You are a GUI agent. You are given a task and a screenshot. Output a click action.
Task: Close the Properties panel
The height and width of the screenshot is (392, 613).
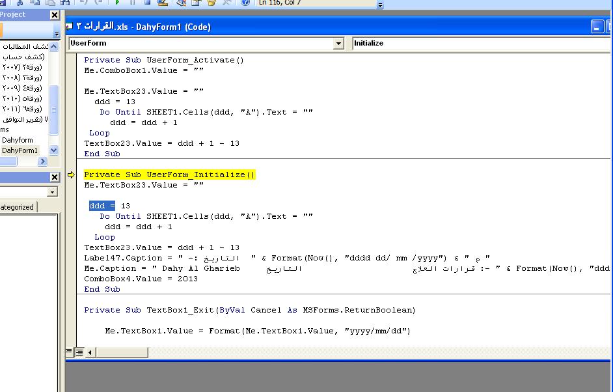tap(55, 177)
